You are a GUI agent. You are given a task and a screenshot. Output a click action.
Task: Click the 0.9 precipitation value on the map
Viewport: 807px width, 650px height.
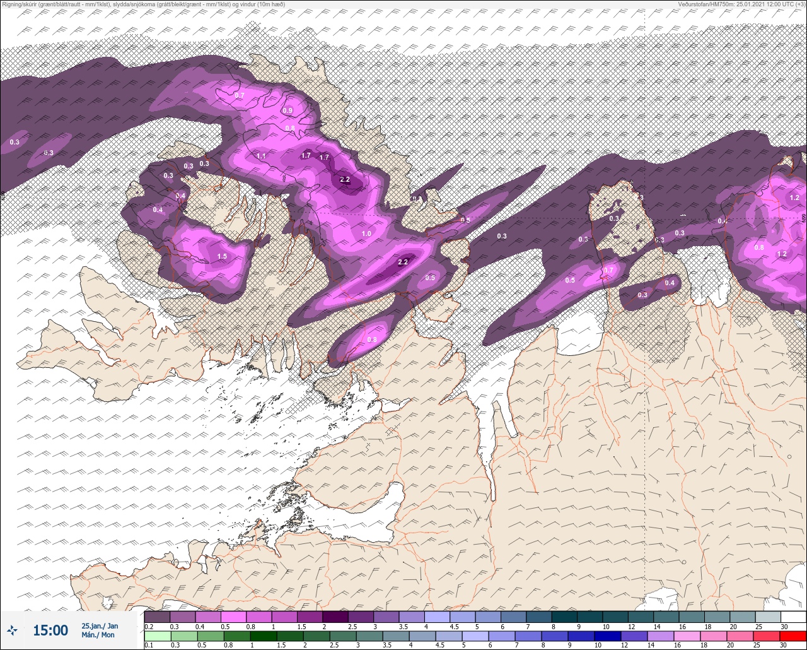[x=287, y=110]
